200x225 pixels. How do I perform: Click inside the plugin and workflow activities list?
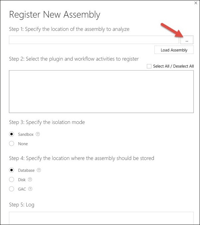101,92
